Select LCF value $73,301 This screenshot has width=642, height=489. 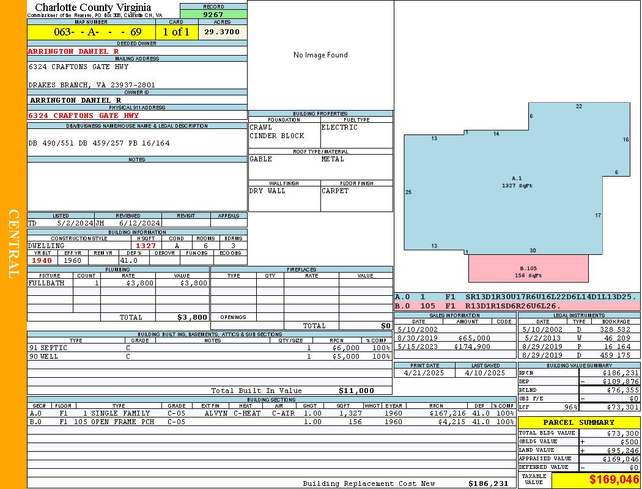pyautogui.click(x=623, y=406)
